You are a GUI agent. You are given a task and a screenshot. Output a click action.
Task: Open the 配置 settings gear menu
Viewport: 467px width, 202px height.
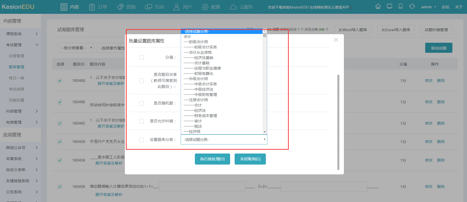tap(211, 7)
